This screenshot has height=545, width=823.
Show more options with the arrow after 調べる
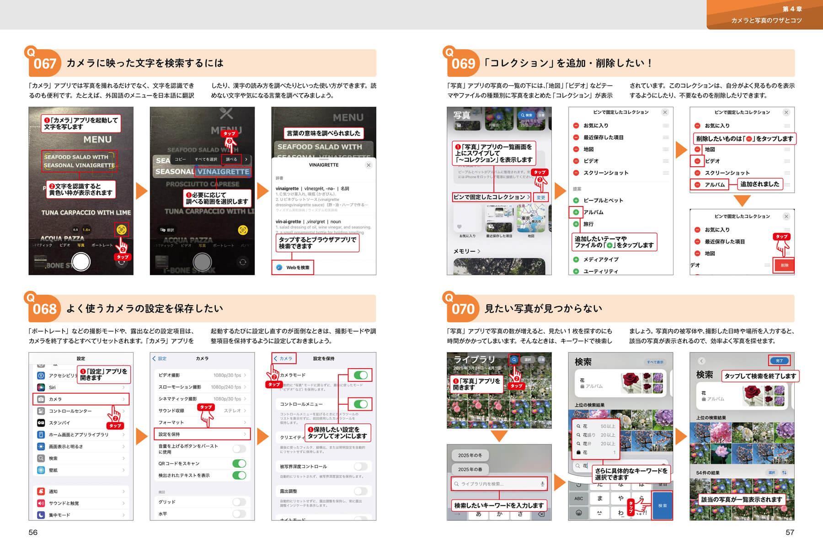point(246,159)
